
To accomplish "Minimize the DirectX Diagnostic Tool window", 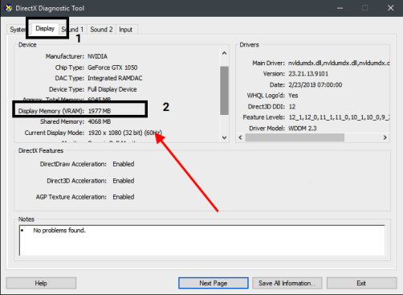I will (x=340, y=8).
